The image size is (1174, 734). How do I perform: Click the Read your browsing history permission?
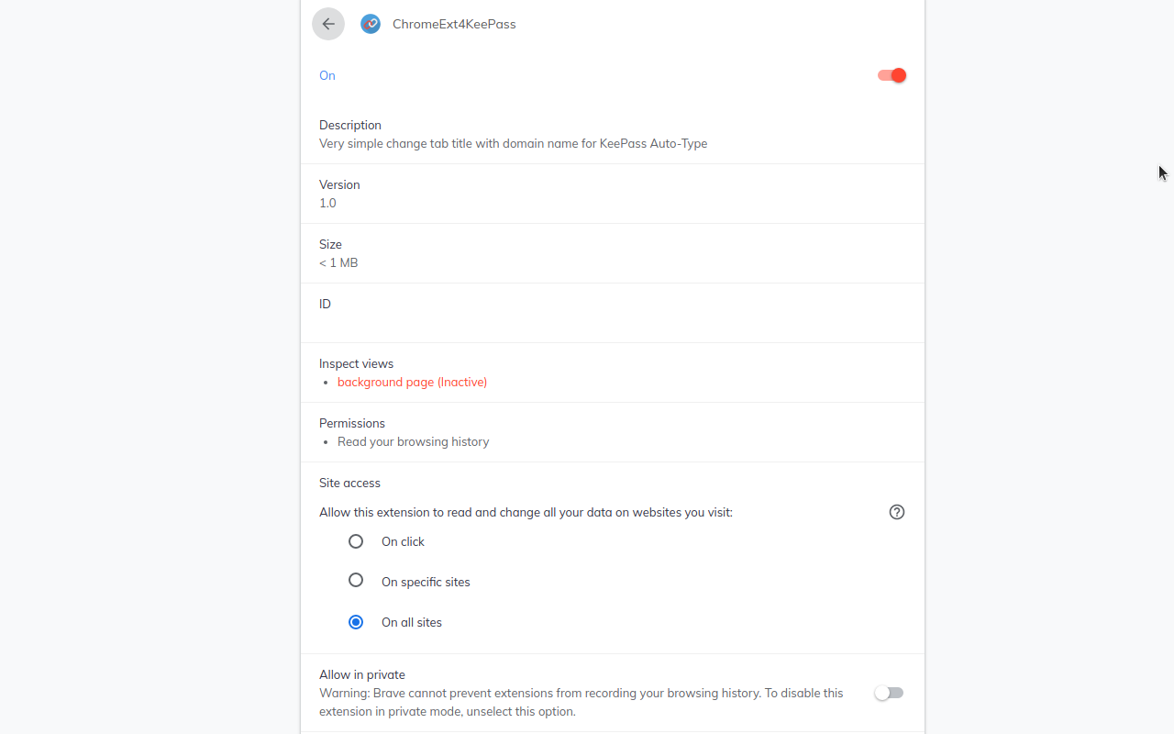[x=413, y=441]
